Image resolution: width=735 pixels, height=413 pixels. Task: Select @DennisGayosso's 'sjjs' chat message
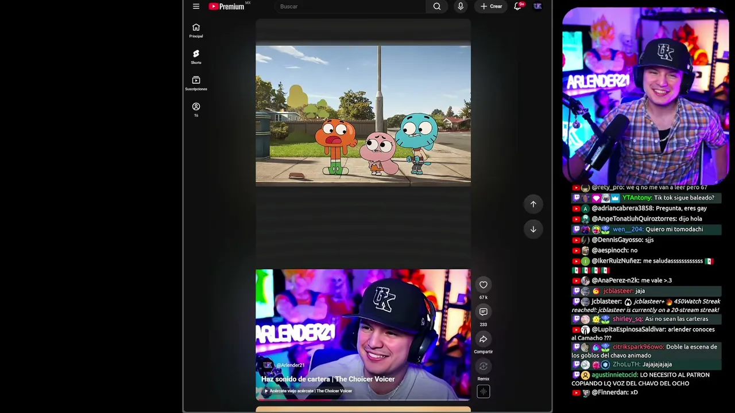pos(613,240)
